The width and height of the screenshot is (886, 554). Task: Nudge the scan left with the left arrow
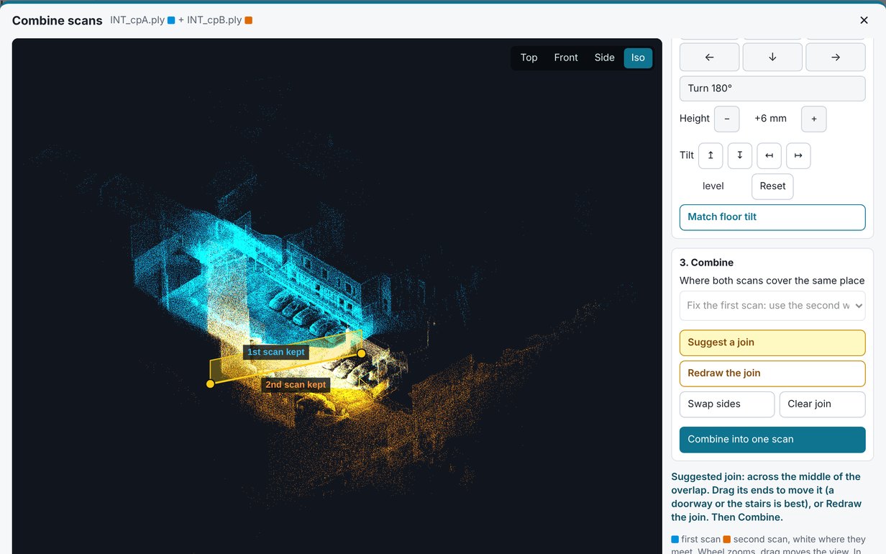[x=709, y=58]
